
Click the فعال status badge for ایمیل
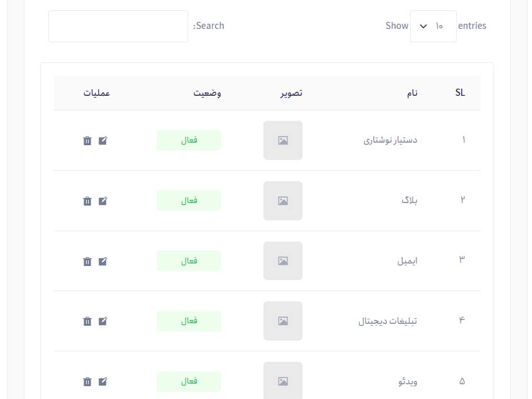[x=189, y=261]
